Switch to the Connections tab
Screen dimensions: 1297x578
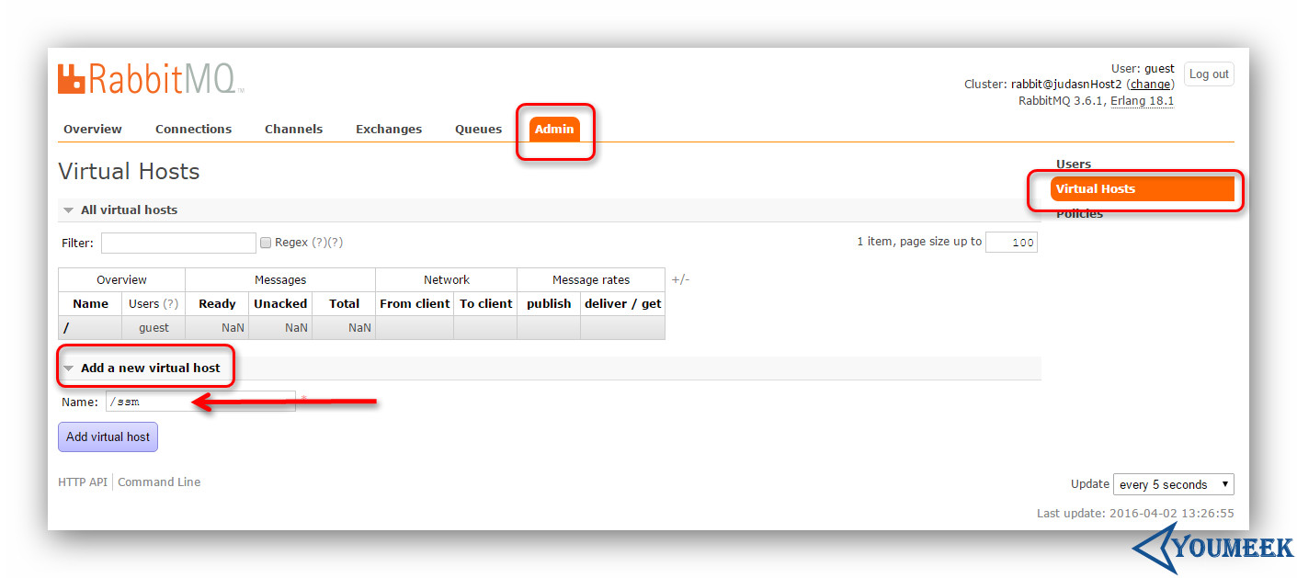coord(193,129)
